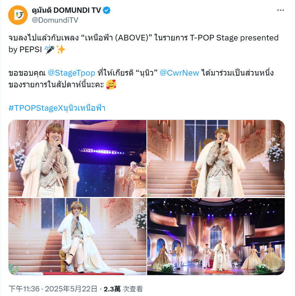View bottom-left photo of seated singer on throne

pyautogui.click(x=77, y=236)
